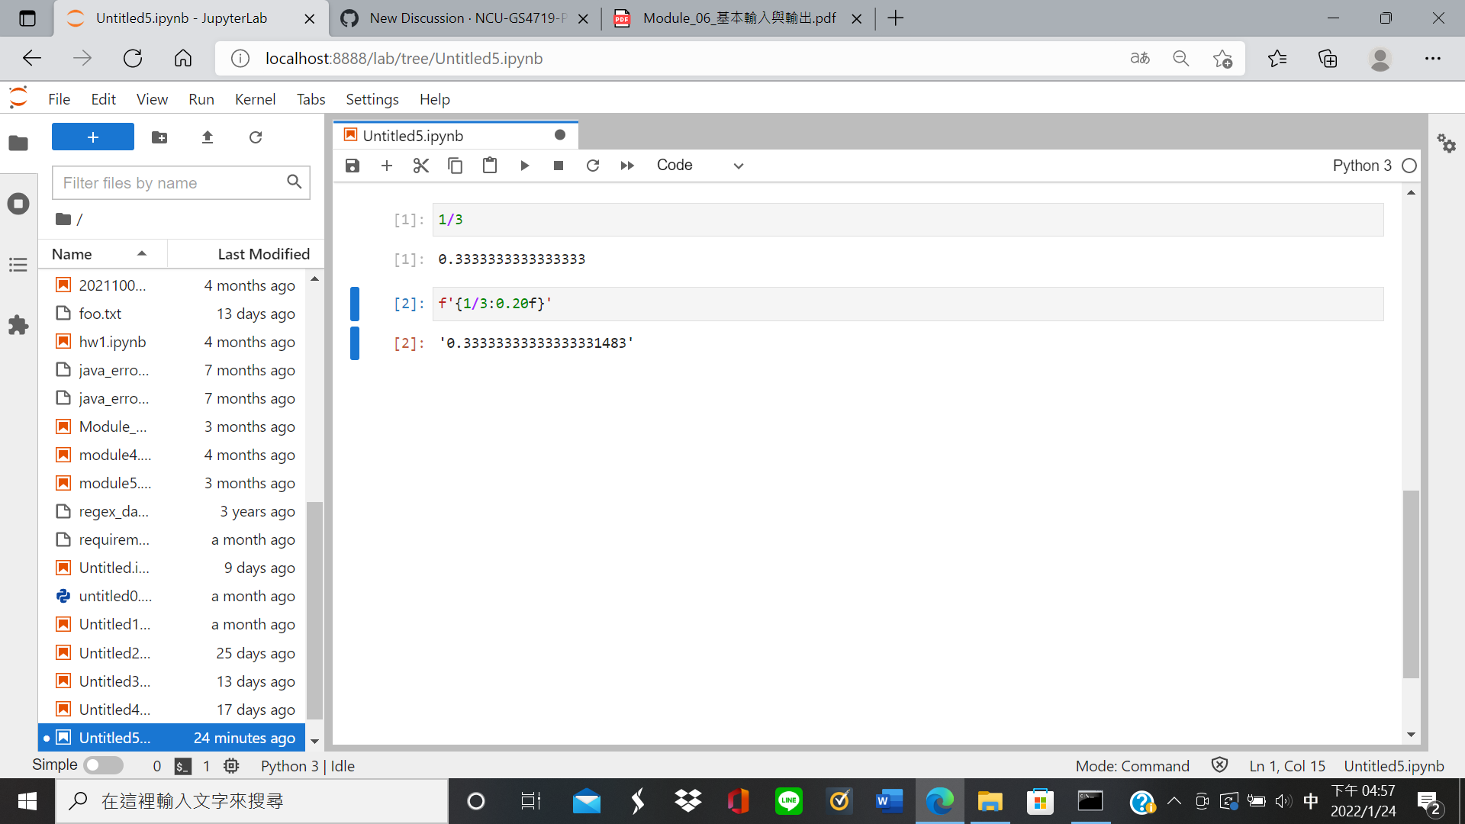The image size is (1465, 824).
Task: Open the Kernel menu
Action: point(255,99)
